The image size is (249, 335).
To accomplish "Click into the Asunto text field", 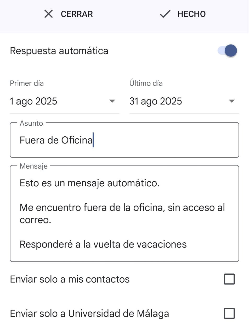I will (x=124, y=140).
